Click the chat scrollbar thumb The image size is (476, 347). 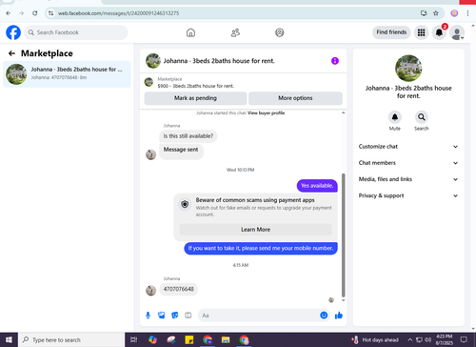pyautogui.click(x=343, y=235)
